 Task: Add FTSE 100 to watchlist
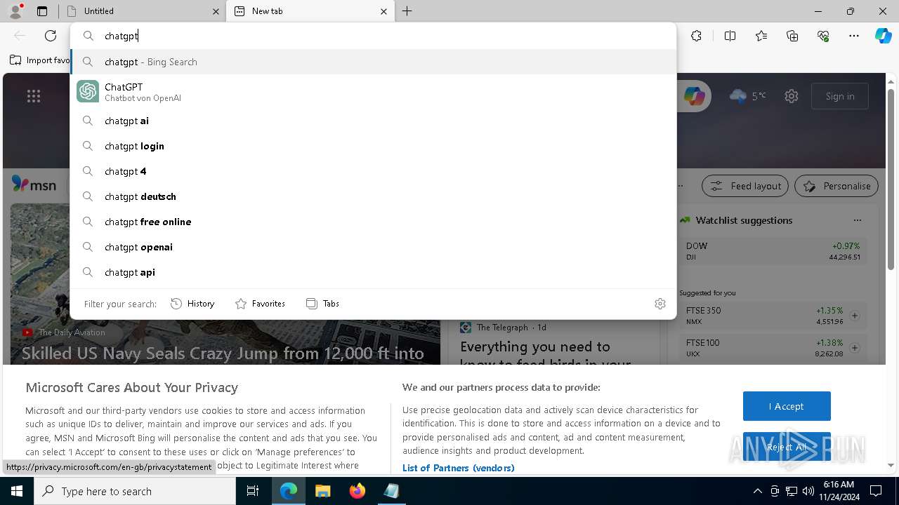click(x=855, y=348)
